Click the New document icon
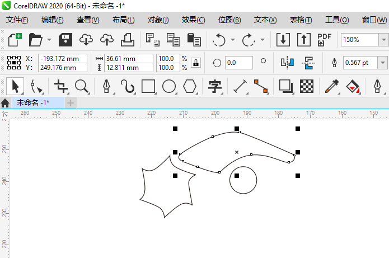Image resolution: width=389 pixels, height=258 pixels. (x=15, y=40)
